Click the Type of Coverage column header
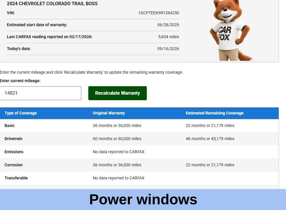 click(20, 113)
